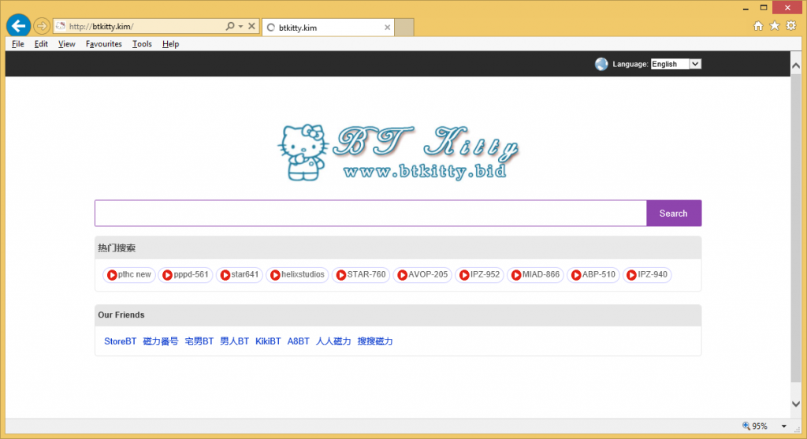The width and height of the screenshot is (807, 439).
Task: Open the Tools gear icon
Action: (791, 26)
